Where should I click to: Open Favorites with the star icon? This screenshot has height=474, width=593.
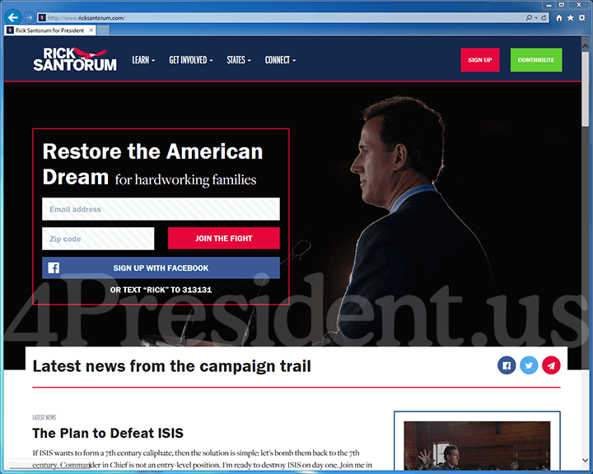pyautogui.click(x=570, y=18)
